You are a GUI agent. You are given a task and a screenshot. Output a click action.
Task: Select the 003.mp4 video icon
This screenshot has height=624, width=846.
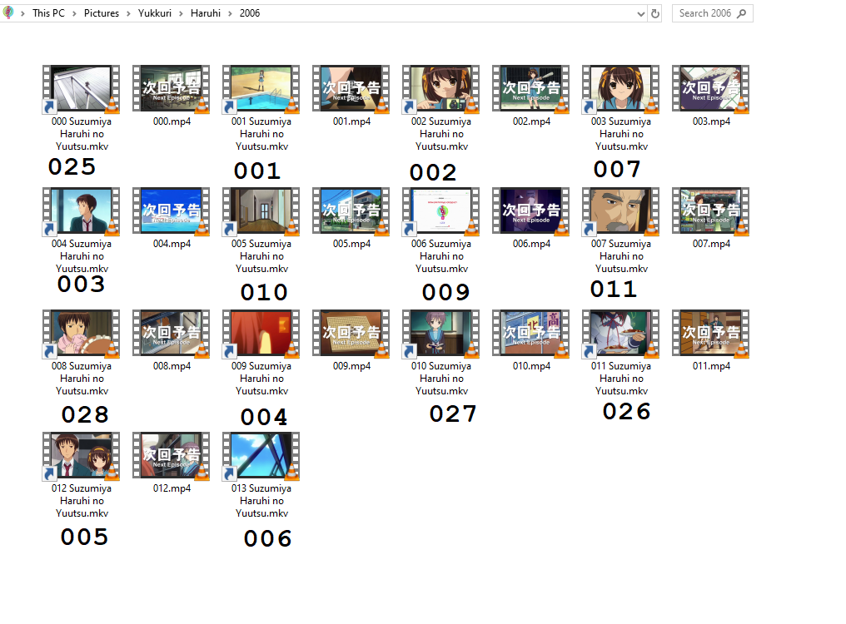pos(711,89)
